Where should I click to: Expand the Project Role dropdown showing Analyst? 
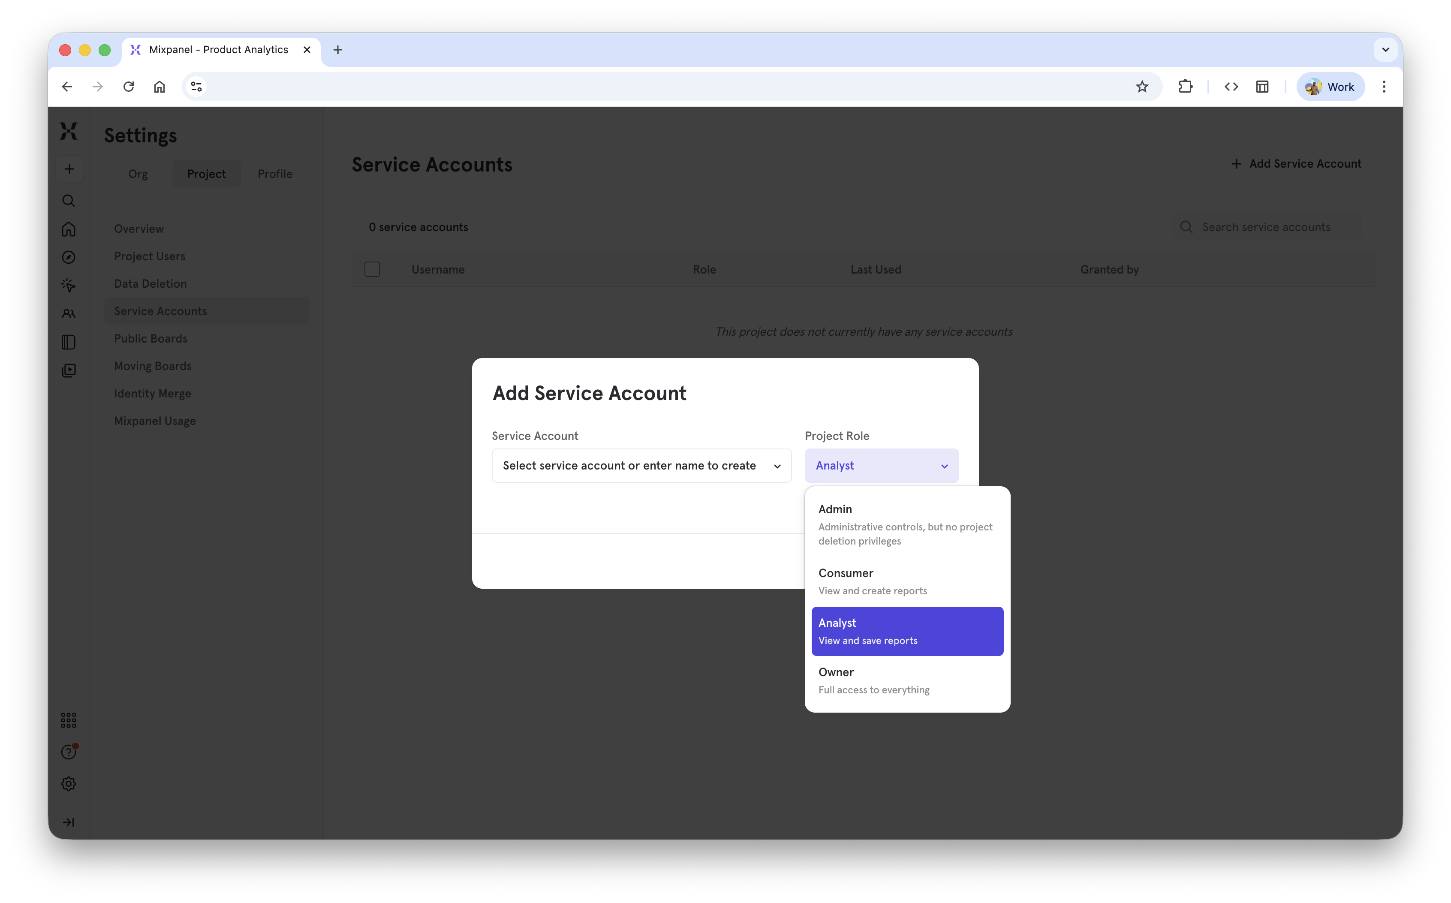881,465
